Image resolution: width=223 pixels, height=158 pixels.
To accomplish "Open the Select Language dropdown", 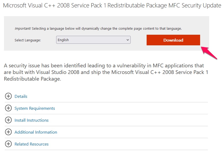I will tap(93, 40).
